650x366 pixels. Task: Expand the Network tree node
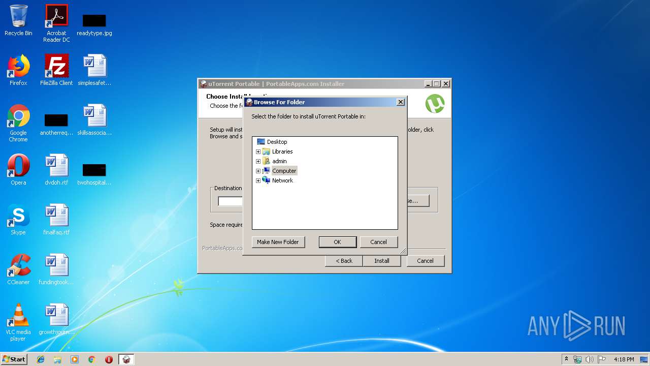(258, 180)
